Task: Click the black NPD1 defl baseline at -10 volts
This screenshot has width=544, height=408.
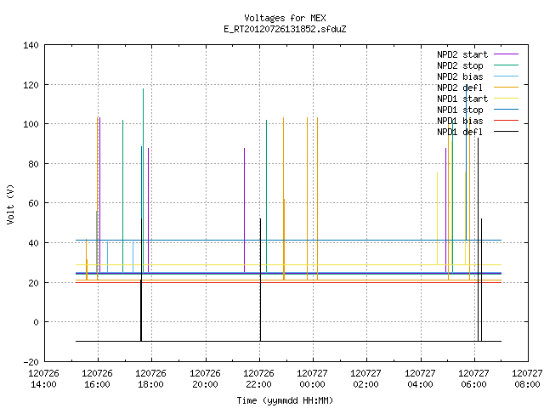Action: [x=288, y=342]
